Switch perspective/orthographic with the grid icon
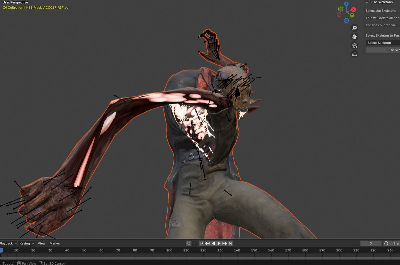The width and height of the screenshot is (400, 265). tap(354, 54)
